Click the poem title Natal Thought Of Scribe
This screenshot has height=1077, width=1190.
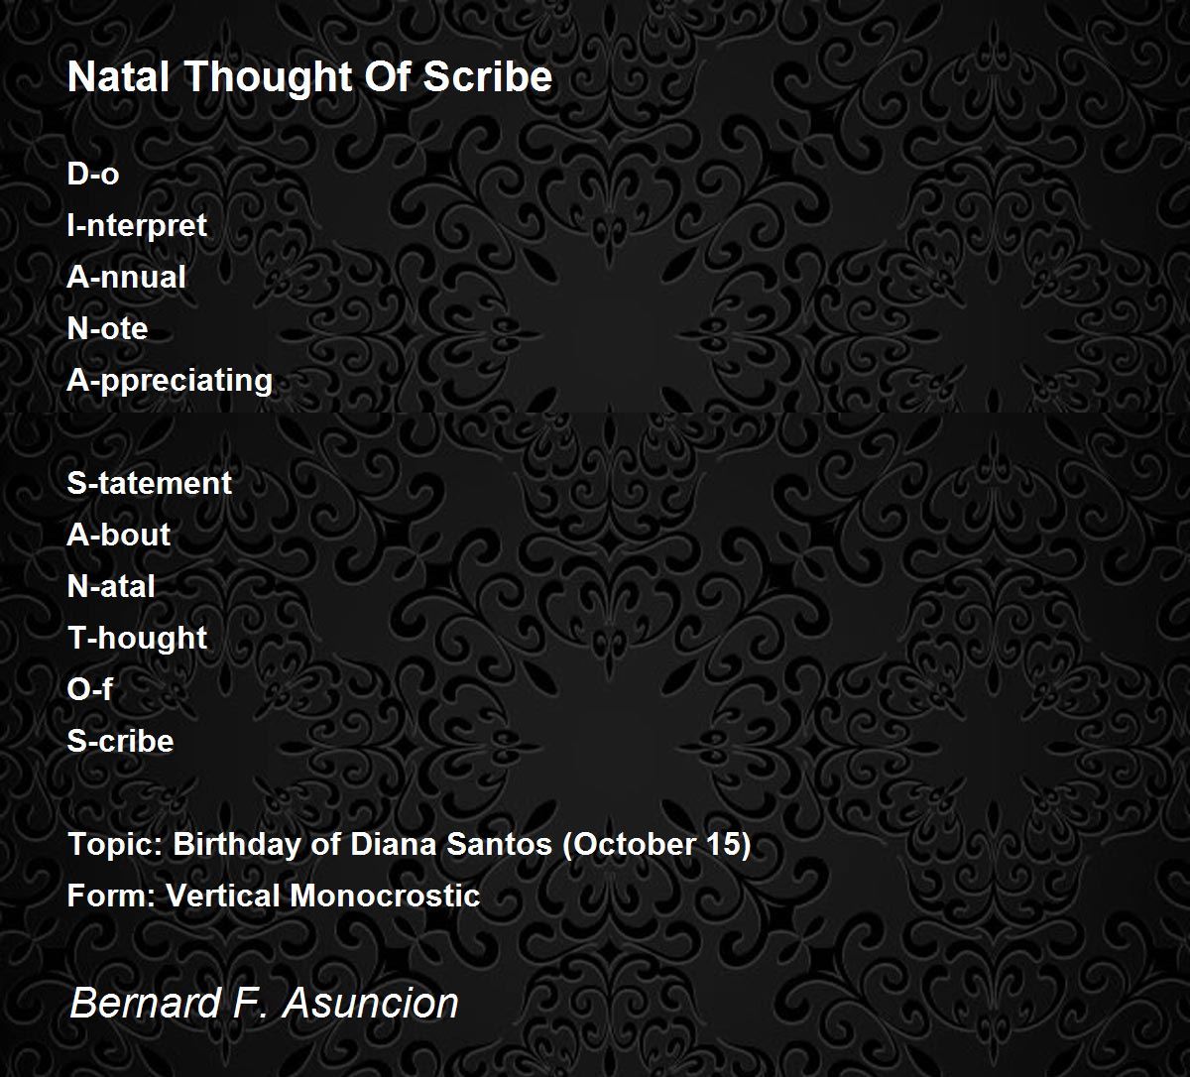pyautogui.click(x=309, y=77)
